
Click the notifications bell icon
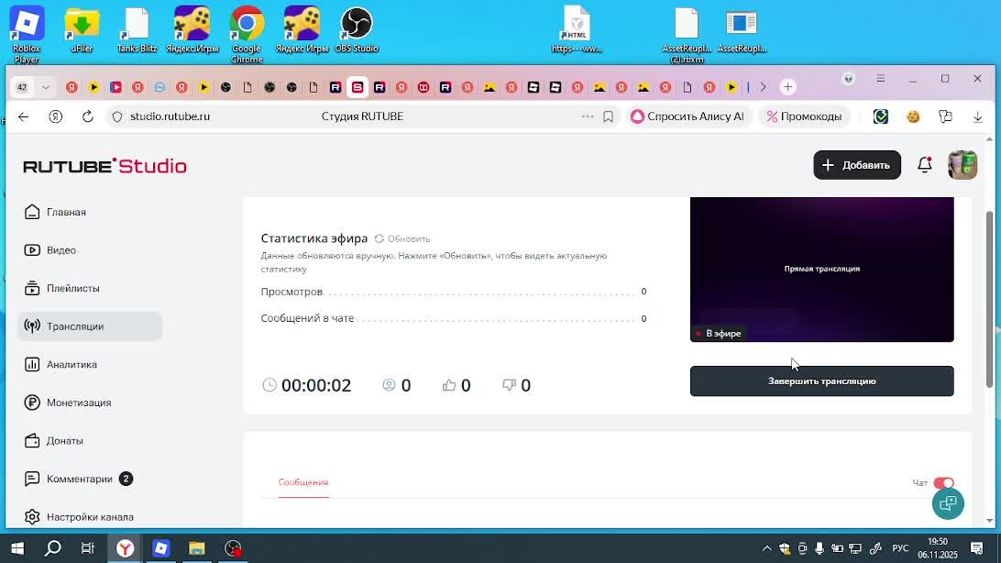924,165
